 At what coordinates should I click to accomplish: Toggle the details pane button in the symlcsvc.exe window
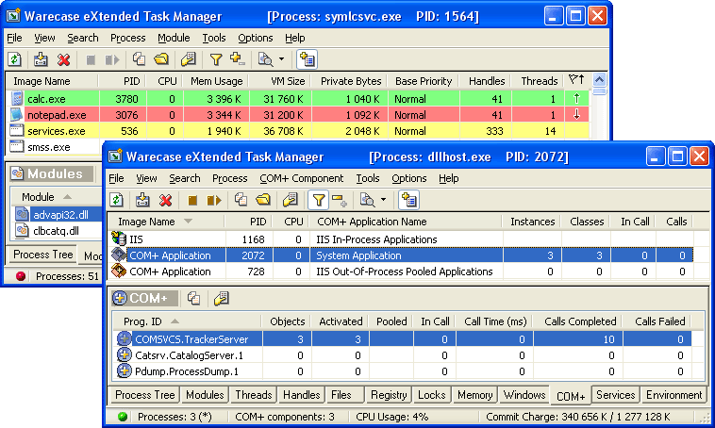click(x=307, y=59)
